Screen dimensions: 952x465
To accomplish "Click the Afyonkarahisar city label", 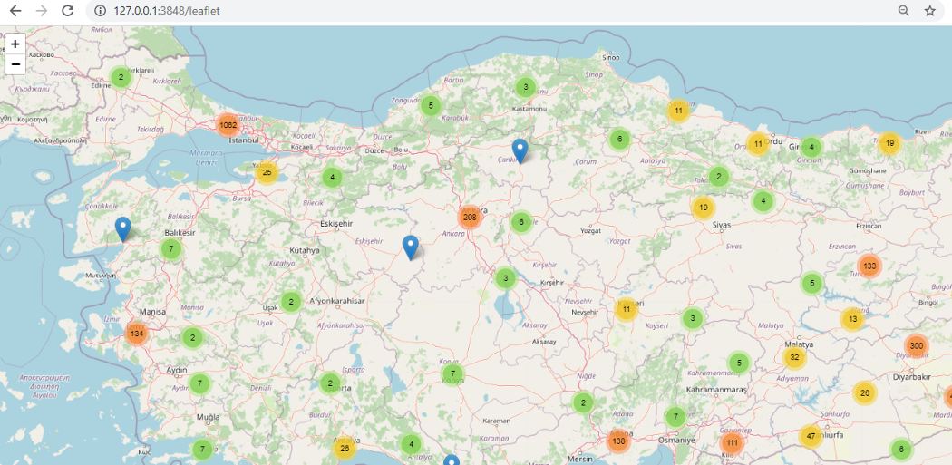I will (337, 301).
